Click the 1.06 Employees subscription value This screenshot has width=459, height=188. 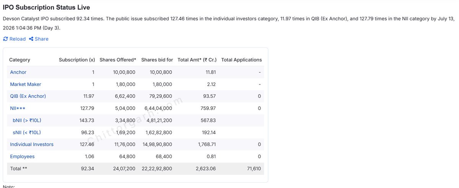click(x=90, y=157)
